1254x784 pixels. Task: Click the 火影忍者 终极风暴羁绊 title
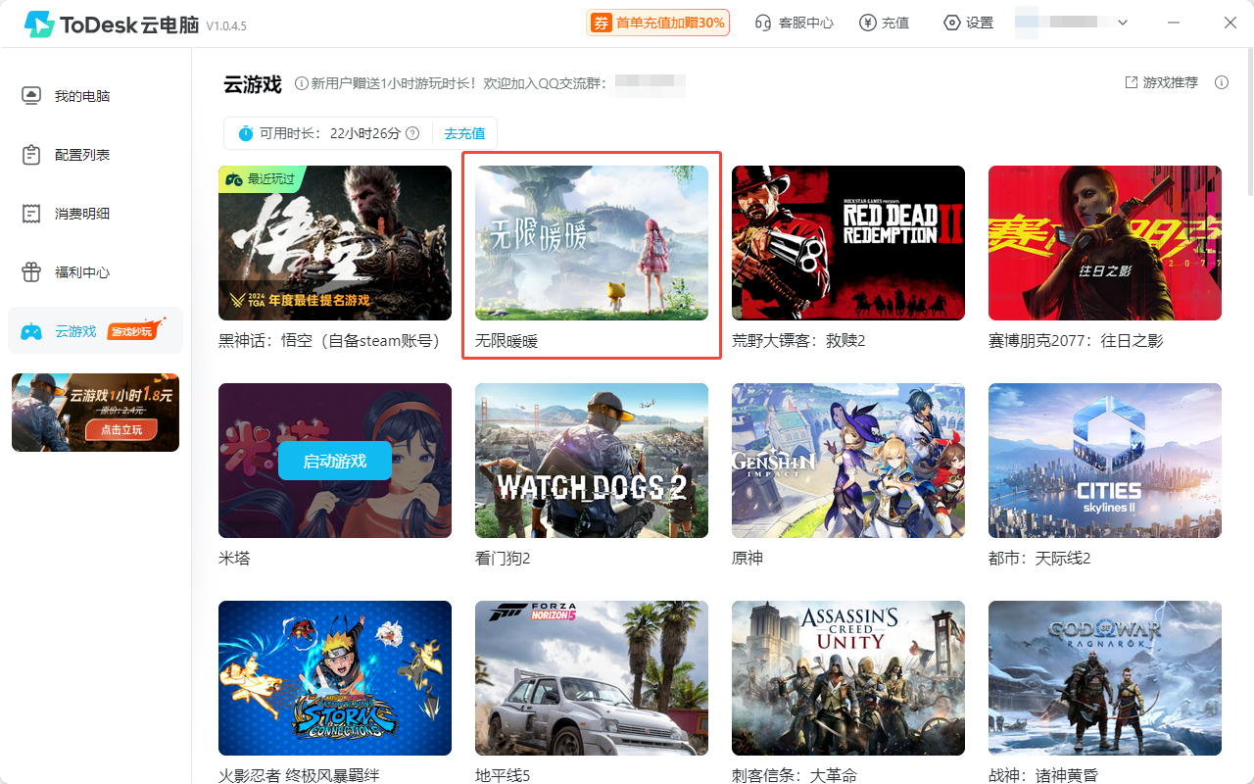click(299, 775)
